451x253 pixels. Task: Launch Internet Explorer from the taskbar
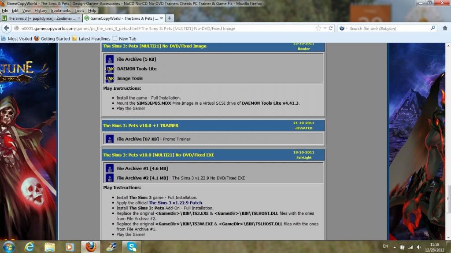pyautogui.click(x=30, y=247)
